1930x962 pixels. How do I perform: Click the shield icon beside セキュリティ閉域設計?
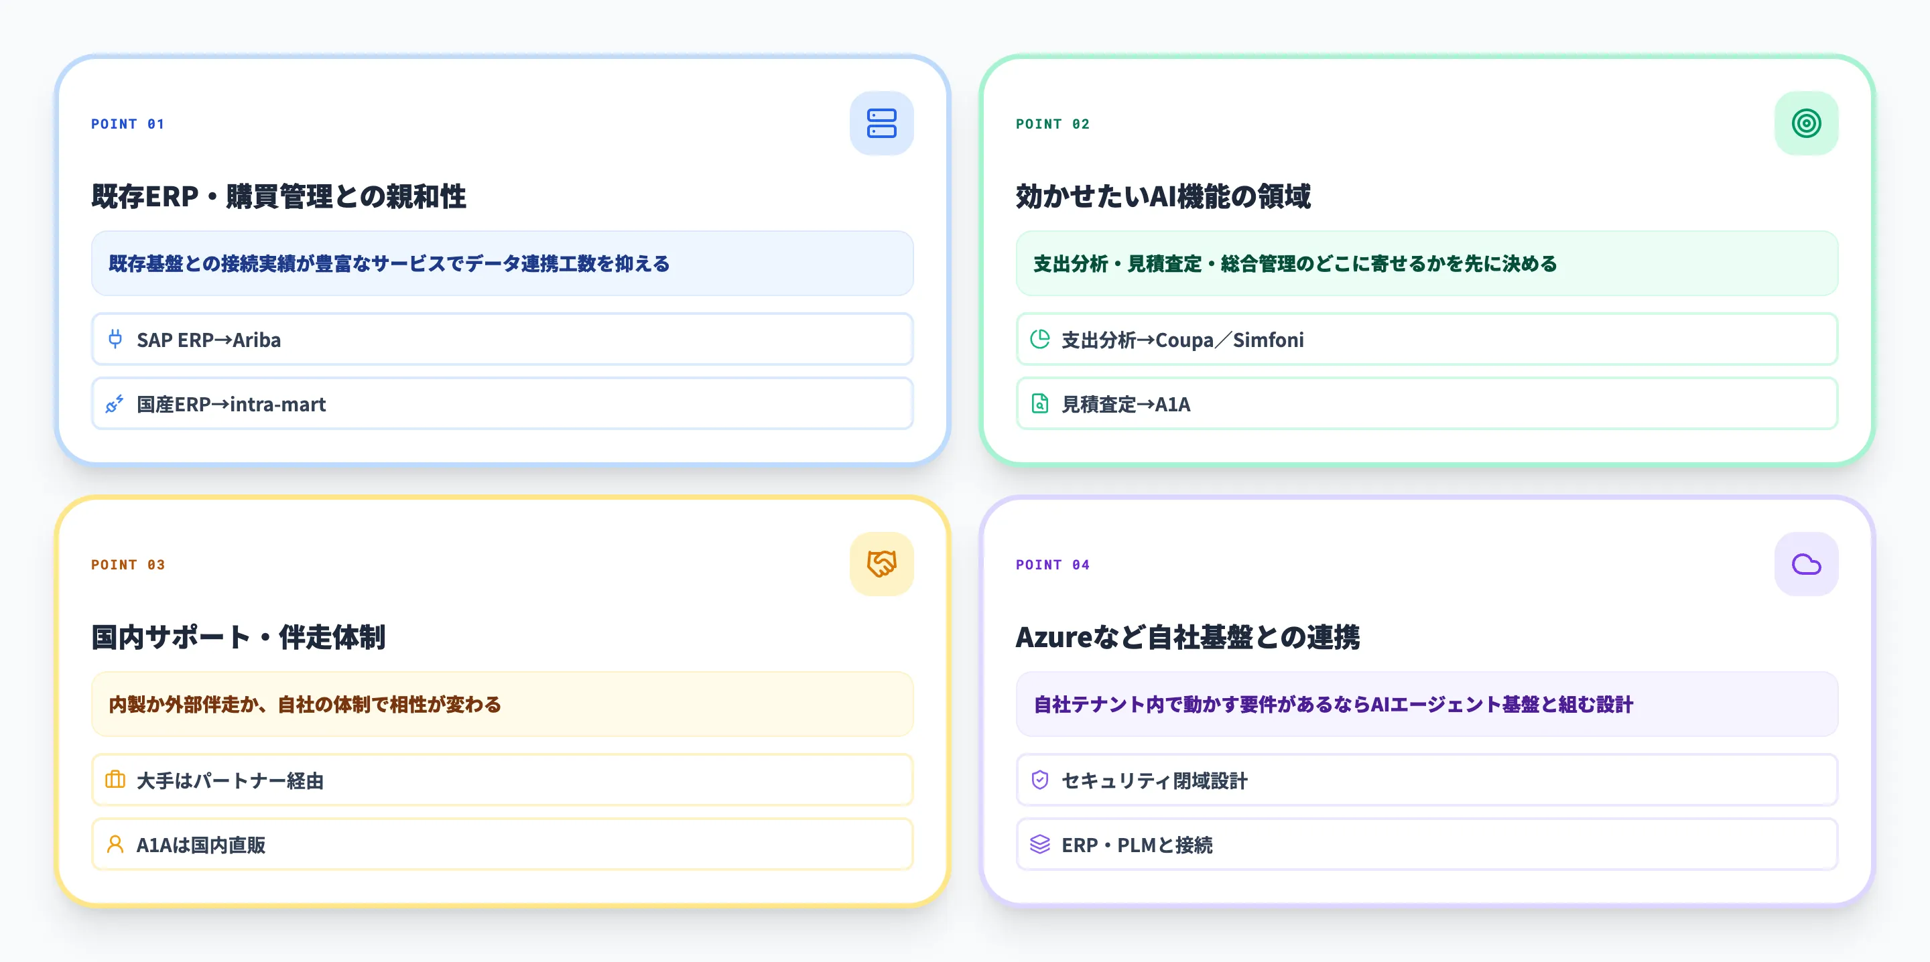(x=1039, y=780)
